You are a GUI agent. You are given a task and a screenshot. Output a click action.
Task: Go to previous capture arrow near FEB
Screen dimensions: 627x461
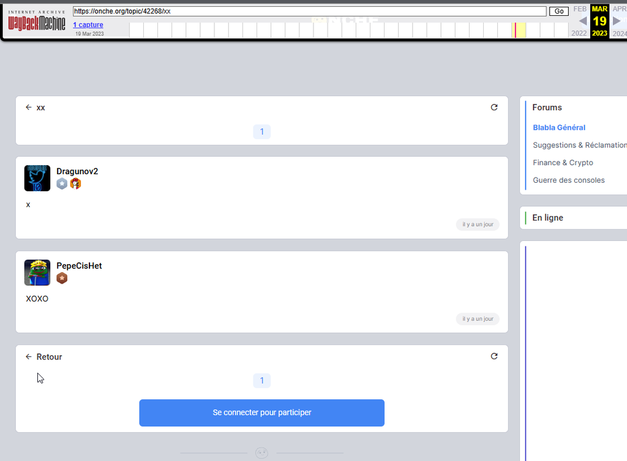[583, 21]
